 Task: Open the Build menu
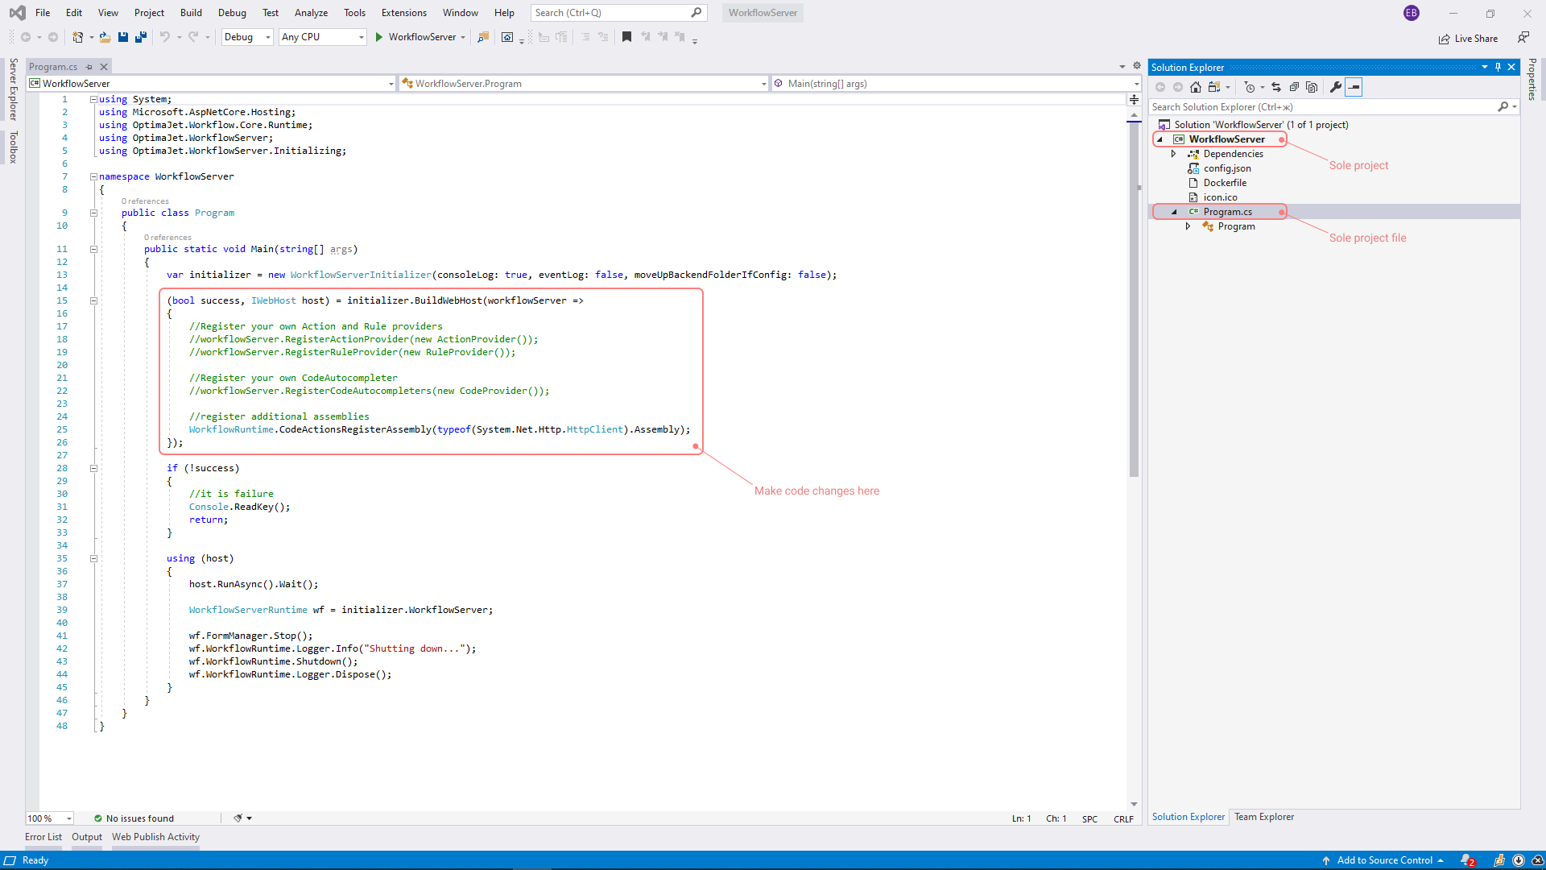191,13
